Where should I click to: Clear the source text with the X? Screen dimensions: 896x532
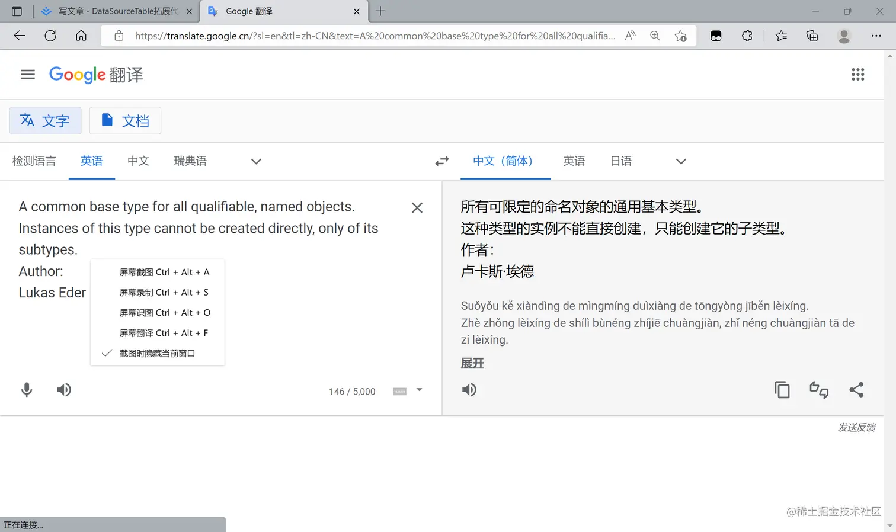pos(417,208)
